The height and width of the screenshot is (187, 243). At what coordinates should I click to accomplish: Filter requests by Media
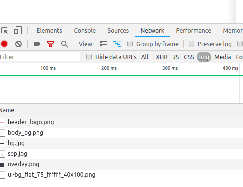(x=223, y=57)
